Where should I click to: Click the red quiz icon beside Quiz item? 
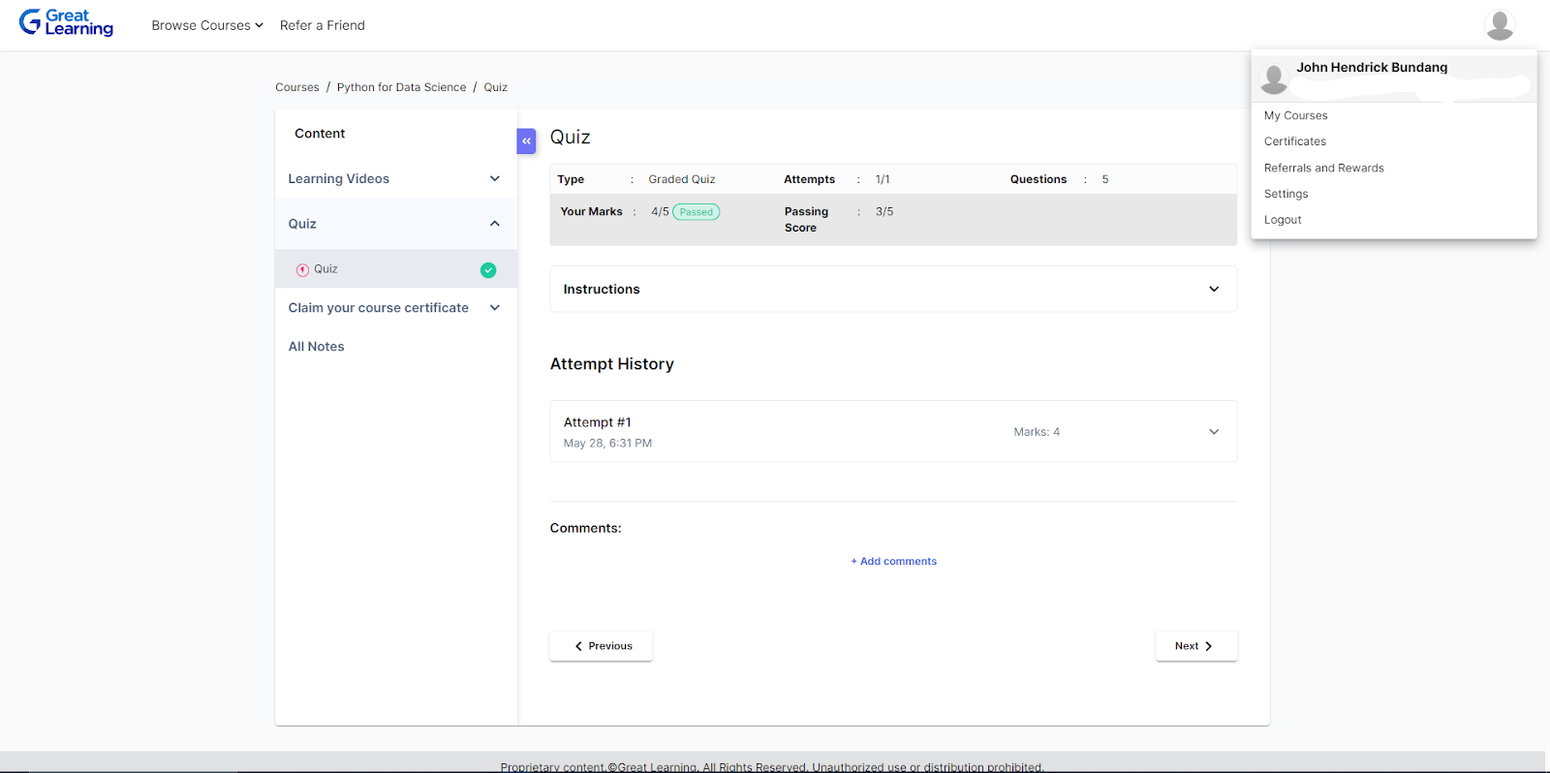click(302, 270)
